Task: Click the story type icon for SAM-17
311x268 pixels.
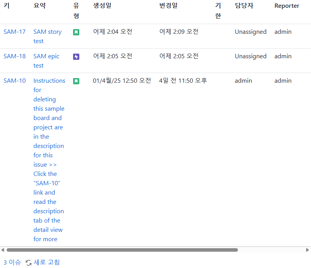Action: (76, 32)
